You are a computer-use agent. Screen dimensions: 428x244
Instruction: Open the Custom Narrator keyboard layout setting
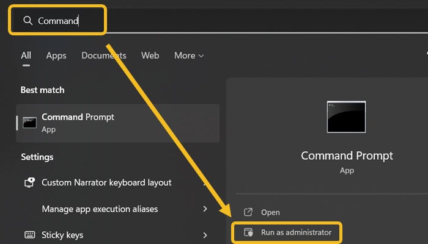tap(106, 182)
